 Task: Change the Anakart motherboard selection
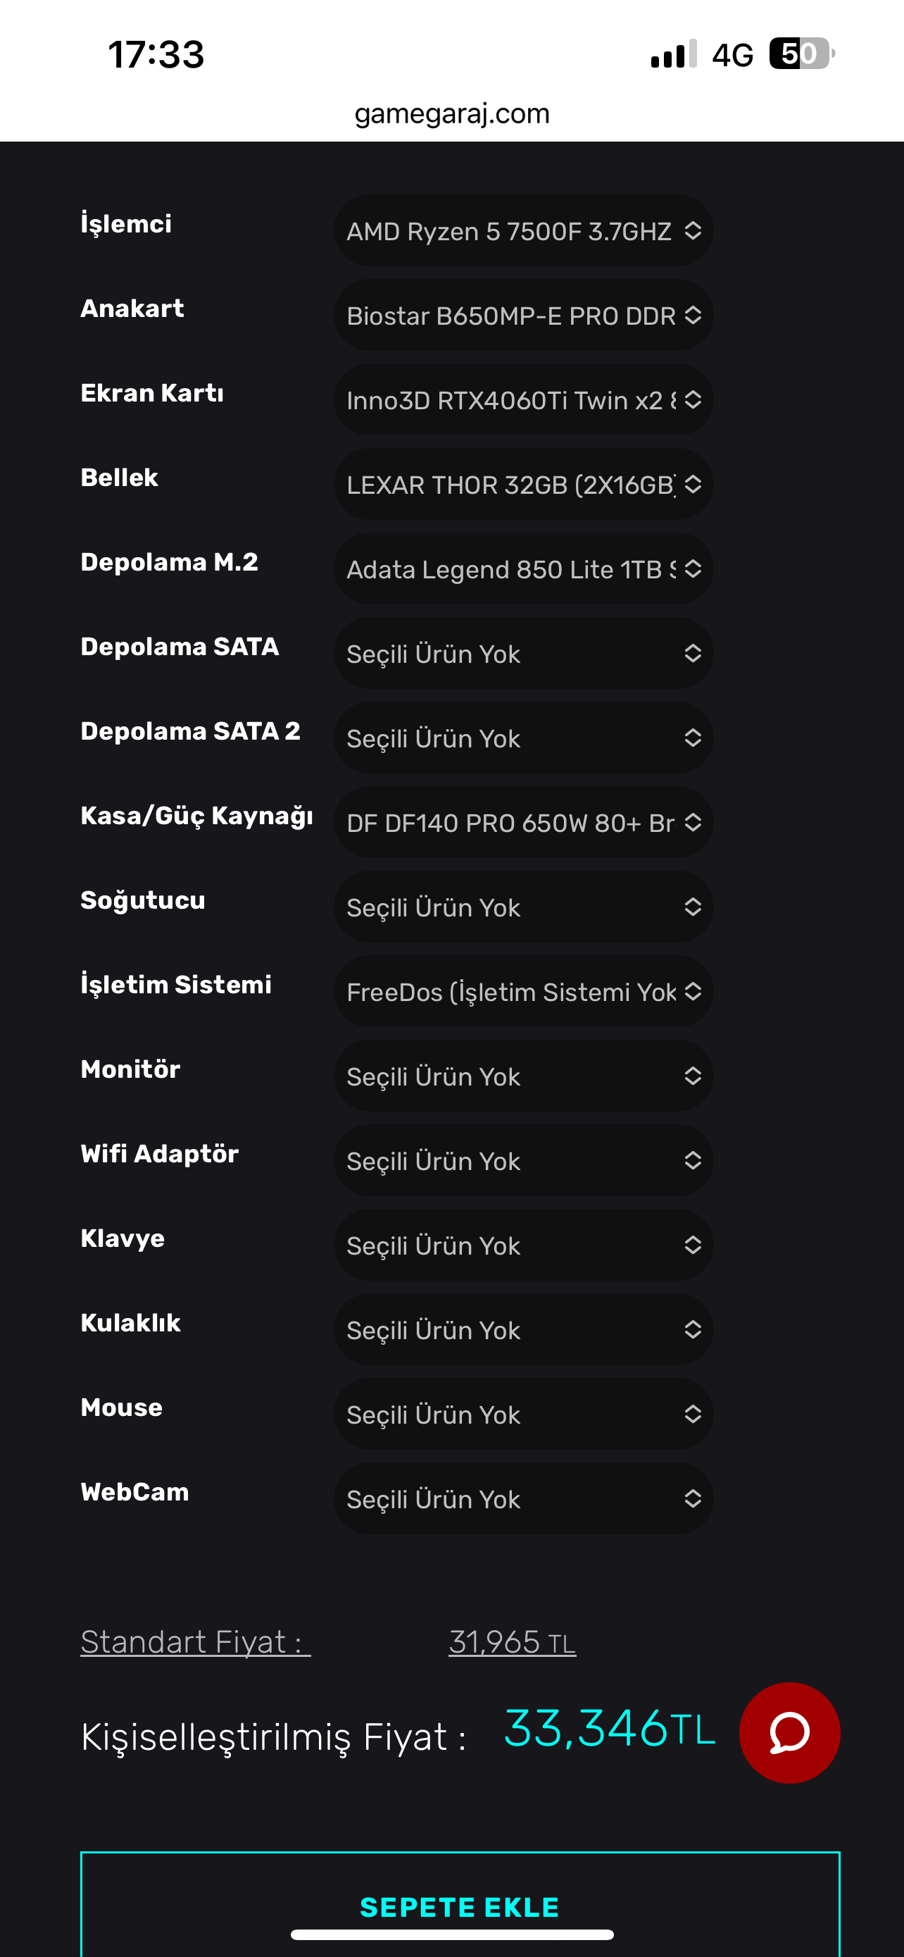tap(523, 316)
